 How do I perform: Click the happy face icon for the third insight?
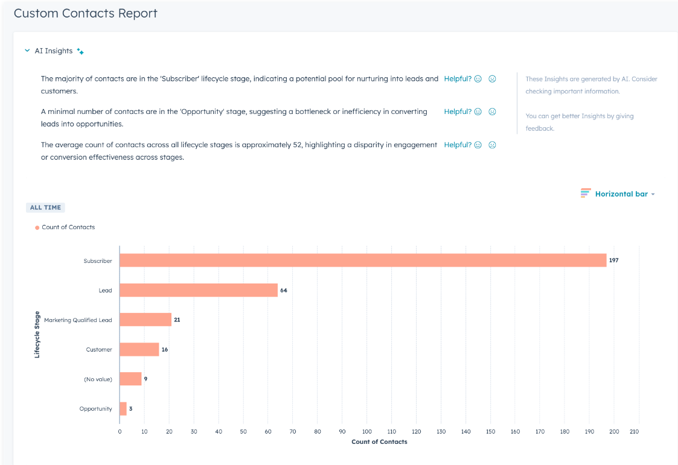click(x=478, y=145)
